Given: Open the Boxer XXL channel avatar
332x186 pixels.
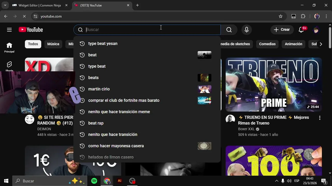Looking at the screenshot, I should pyautogui.click(x=230, y=119).
